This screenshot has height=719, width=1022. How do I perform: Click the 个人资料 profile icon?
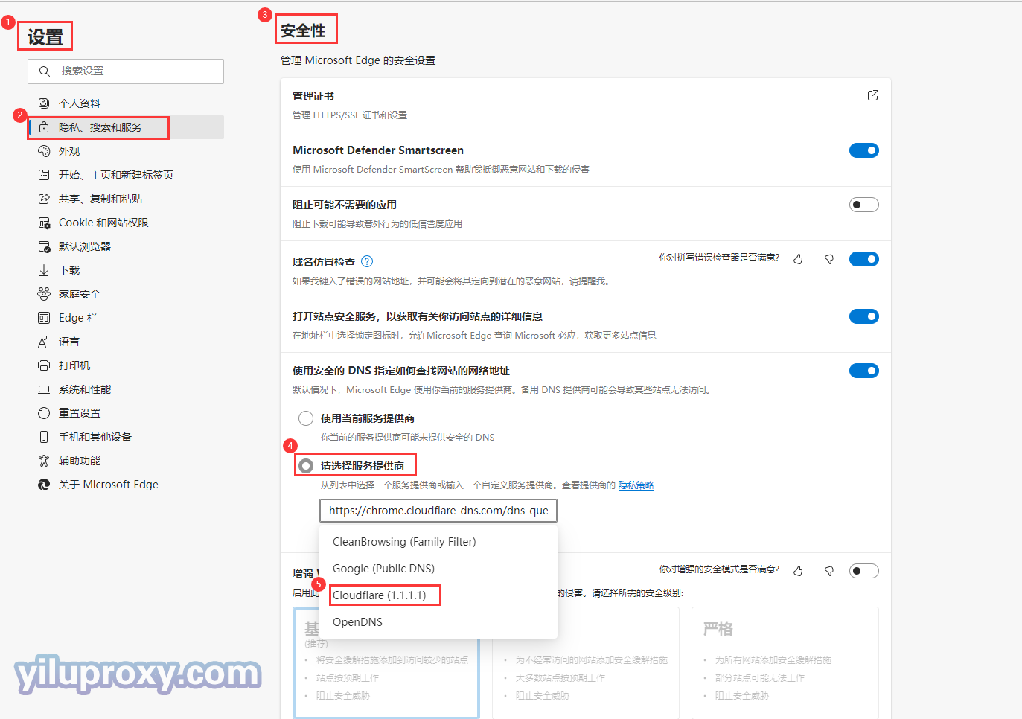point(44,103)
